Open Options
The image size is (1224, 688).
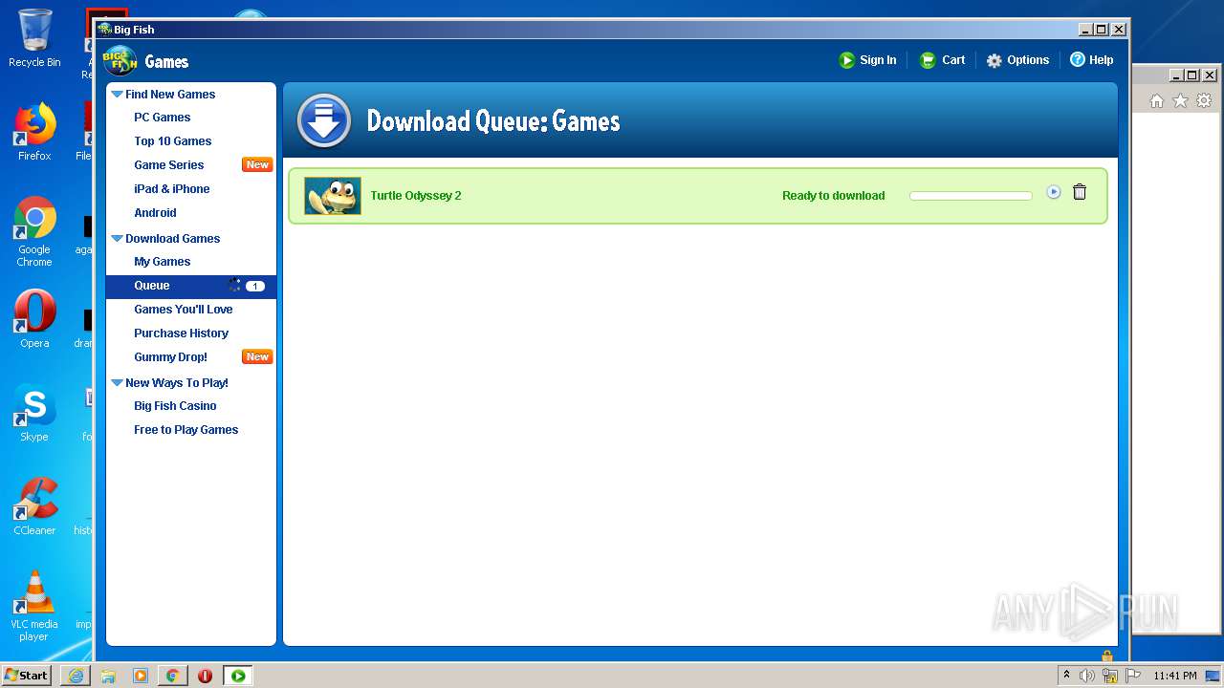(x=1028, y=60)
